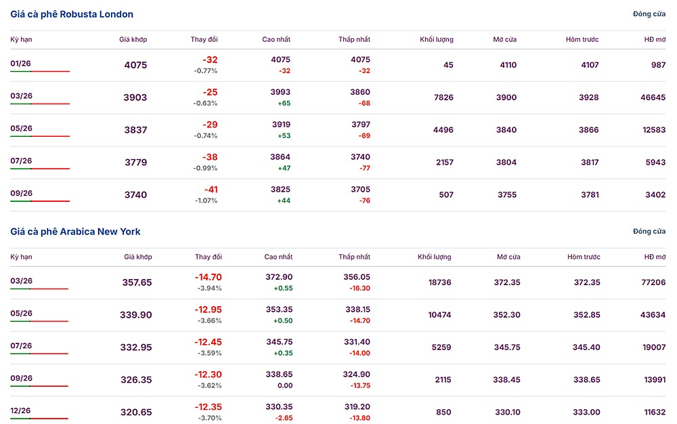Viewport: 677px width, 424px height.
Task: Open the Robusta 09/26 contract term
Action: coord(21,194)
